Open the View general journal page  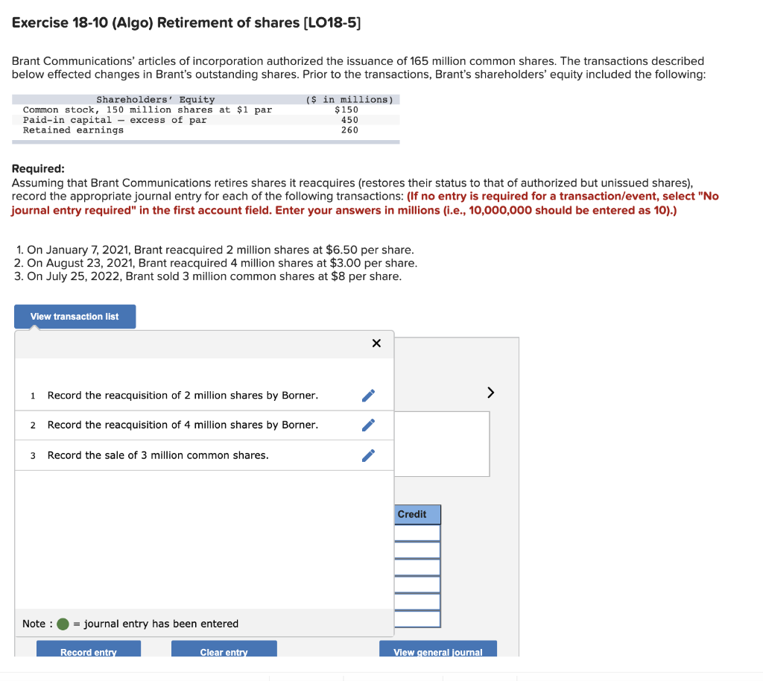437,650
